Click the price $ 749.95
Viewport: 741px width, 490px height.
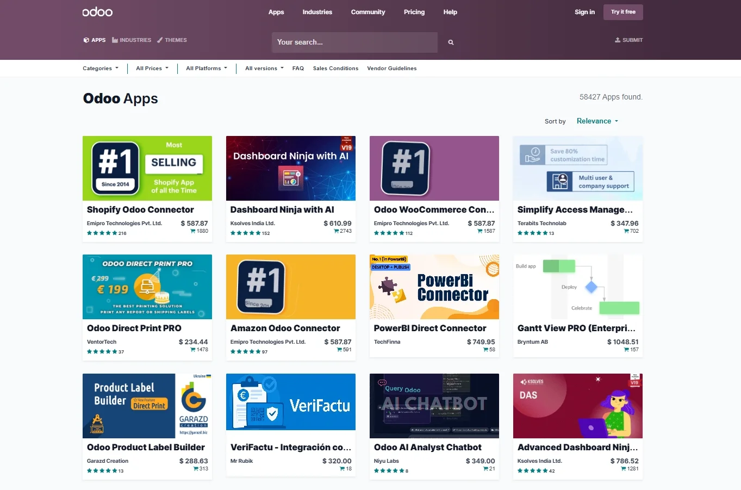pos(481,342)
